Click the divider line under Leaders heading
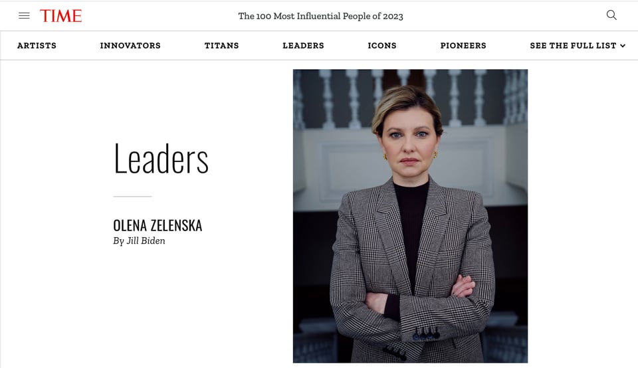 pos(132,197)
